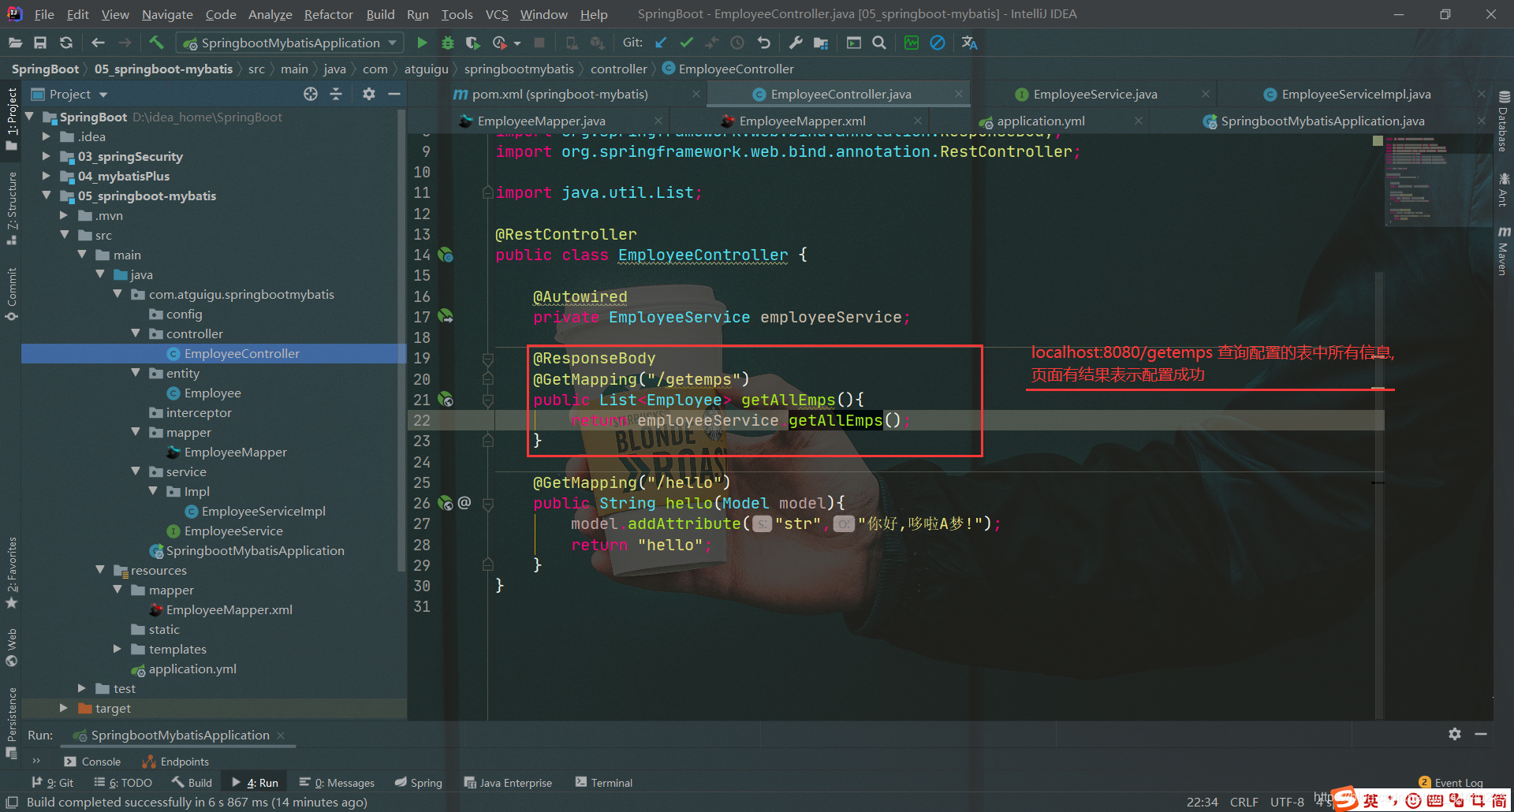Open settings with wrench icon
Image resolution: width=1514 pixels, height=812 pixels.
[x=796, y=43]
